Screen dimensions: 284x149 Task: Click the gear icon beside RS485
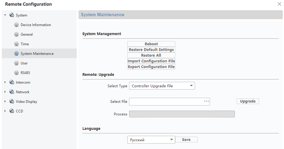coord(17,73)
